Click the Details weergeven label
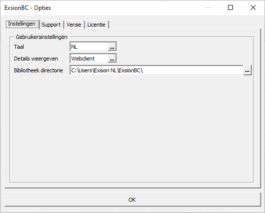Image resolution: width=265 pixels, height=213 pixels. click(x=36, y=59)
